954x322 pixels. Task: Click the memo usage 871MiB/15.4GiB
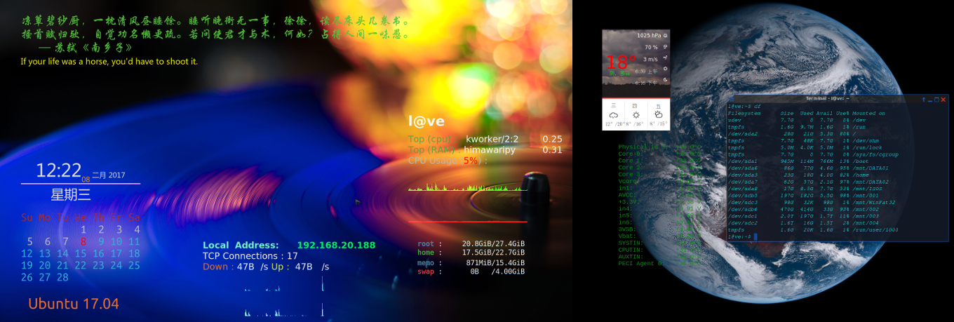(x=495, y=262)
